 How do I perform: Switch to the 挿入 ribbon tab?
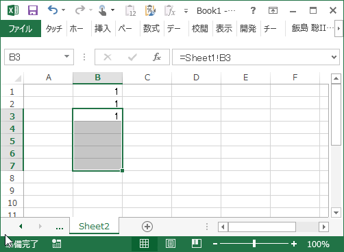point(103,29)
